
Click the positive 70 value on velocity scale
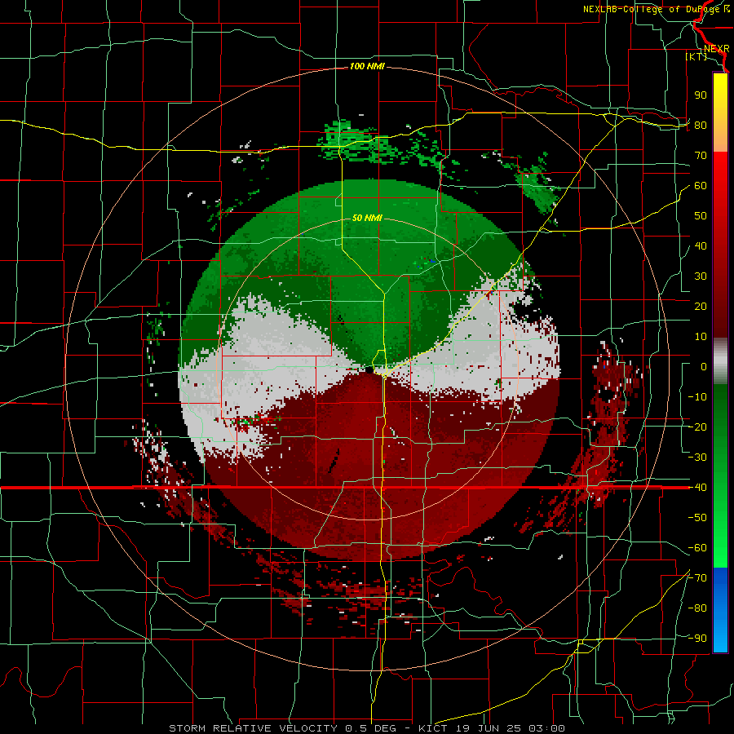(701, 156)
